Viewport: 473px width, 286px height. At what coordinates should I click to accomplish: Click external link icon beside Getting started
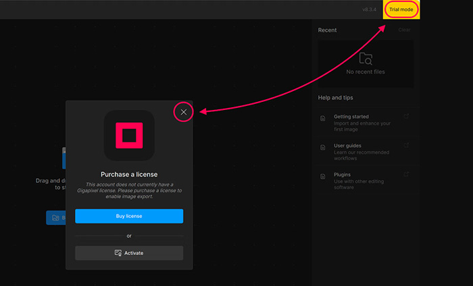(x=406, y=116)
